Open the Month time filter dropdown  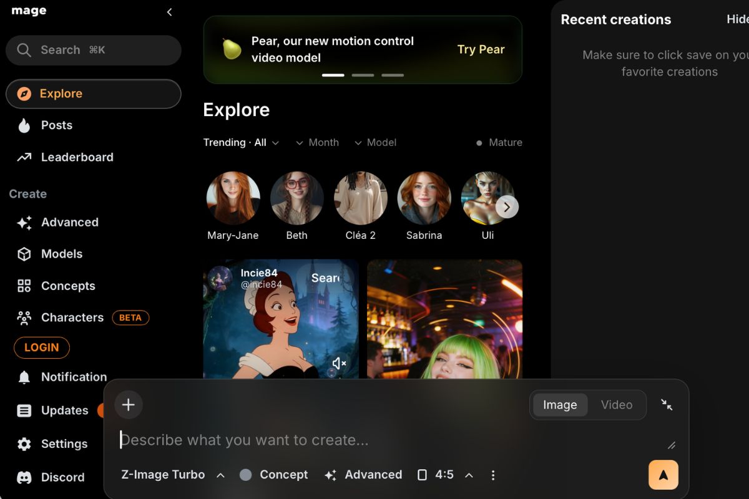[x=318, y=143]
